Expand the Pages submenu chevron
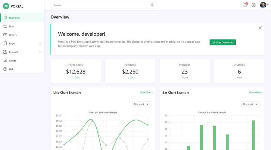The image size is (271, 150). 40,43
